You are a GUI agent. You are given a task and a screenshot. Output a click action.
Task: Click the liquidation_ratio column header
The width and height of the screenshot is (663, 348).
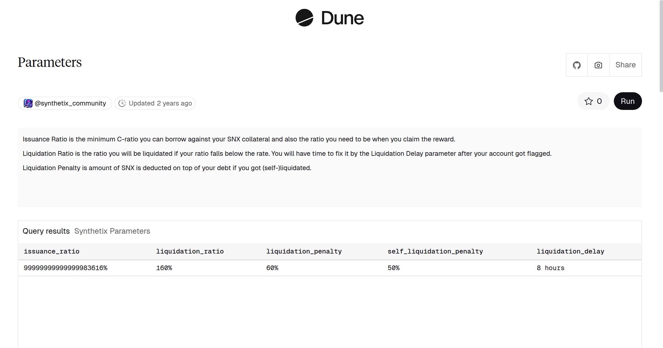190,251
